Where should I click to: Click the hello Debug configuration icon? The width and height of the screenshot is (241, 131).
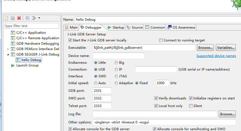point(18,60)
